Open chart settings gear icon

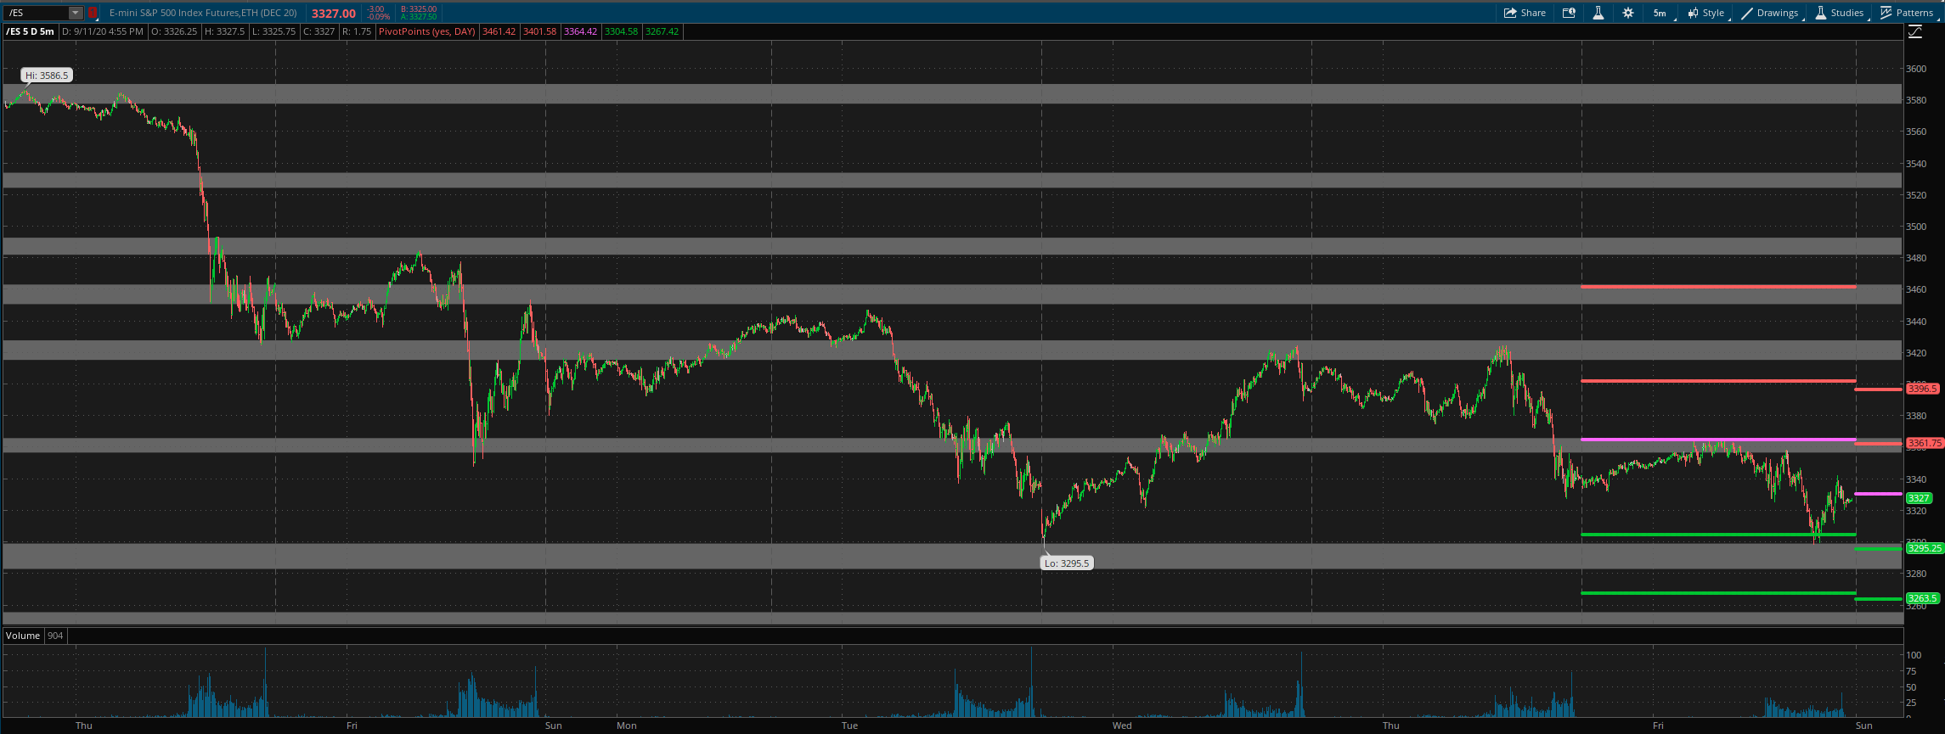tap(1627, 13)
